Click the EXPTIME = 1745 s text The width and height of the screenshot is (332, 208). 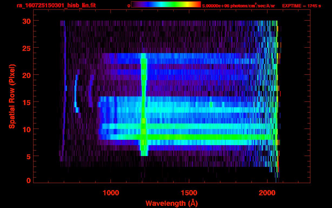[x=301, y=6]
